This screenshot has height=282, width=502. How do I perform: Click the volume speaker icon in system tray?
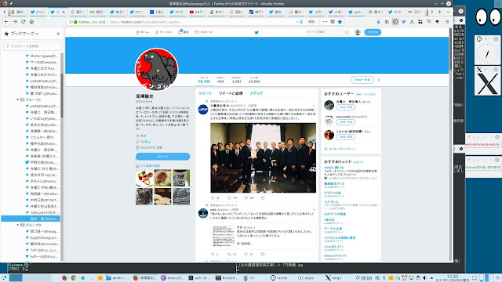click(424, 278)
